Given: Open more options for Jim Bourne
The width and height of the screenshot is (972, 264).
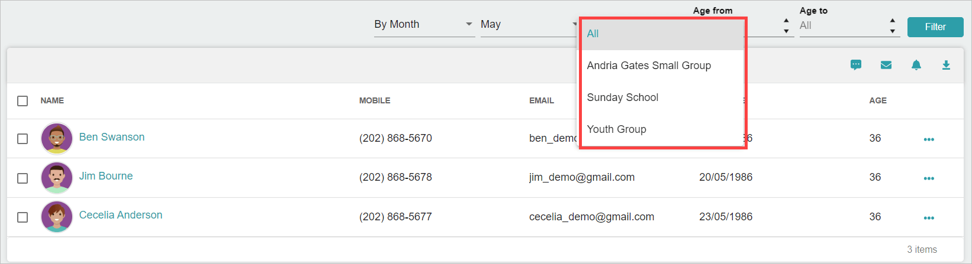Looking at the screenshot, I should point(929,178).
